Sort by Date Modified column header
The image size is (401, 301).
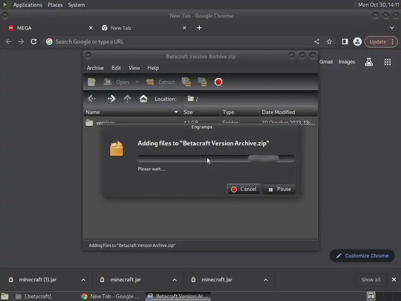pos(289,112)
